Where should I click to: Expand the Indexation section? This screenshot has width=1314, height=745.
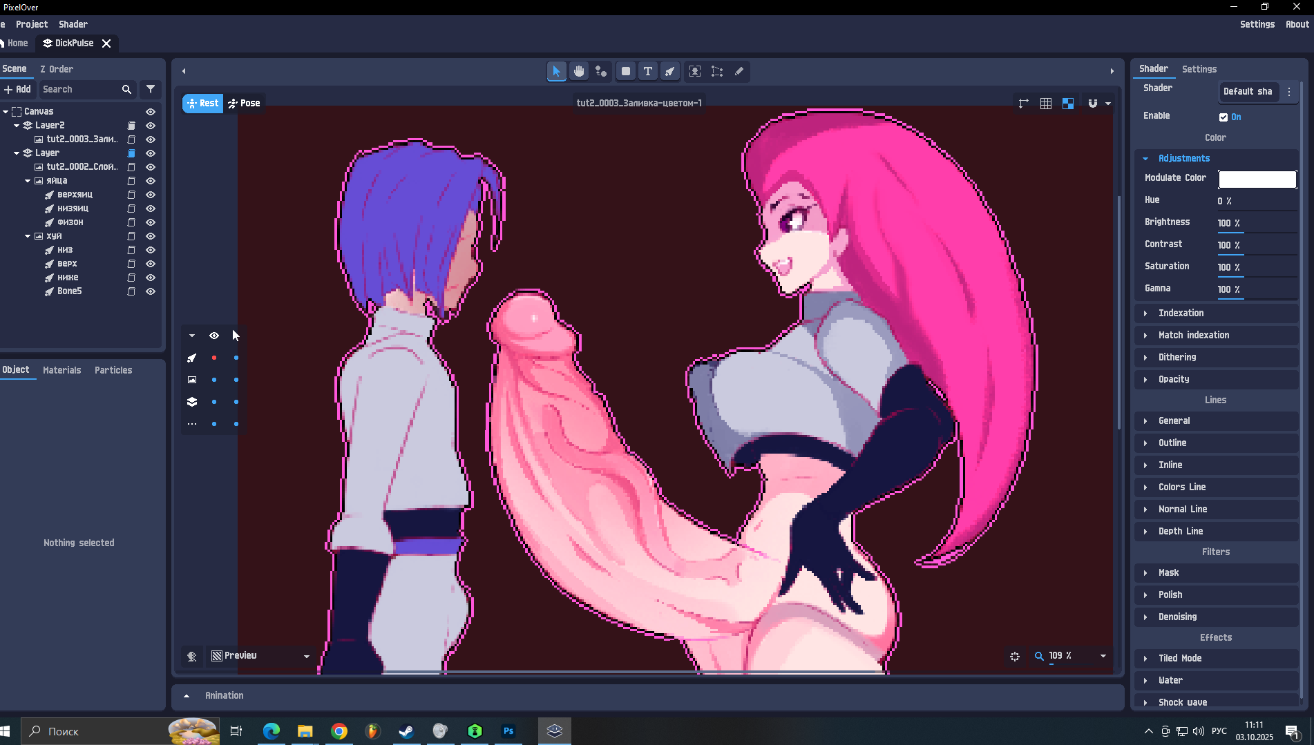click(x=1217, y=313)
